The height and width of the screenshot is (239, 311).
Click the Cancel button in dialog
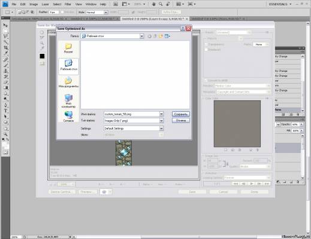coord(181,121)
